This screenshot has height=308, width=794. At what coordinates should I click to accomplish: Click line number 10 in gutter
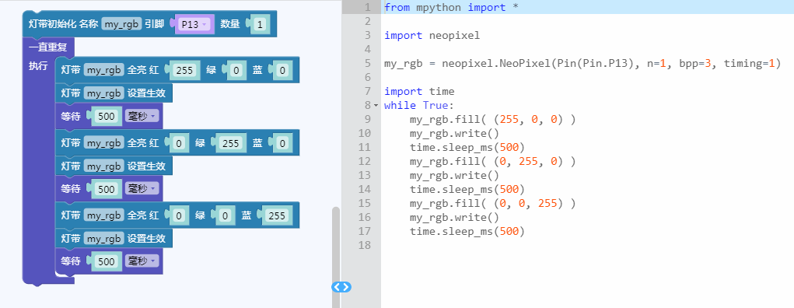tap(365, 133)
